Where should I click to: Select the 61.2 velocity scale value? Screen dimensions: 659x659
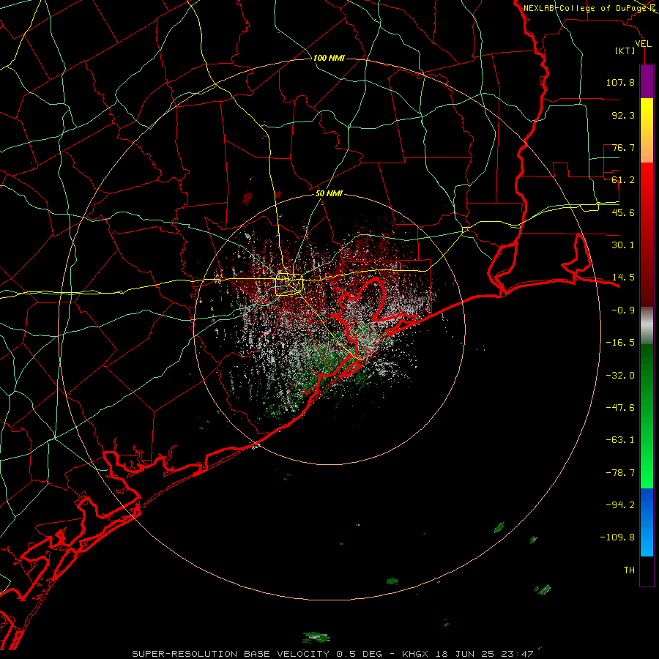click(623, 180)
